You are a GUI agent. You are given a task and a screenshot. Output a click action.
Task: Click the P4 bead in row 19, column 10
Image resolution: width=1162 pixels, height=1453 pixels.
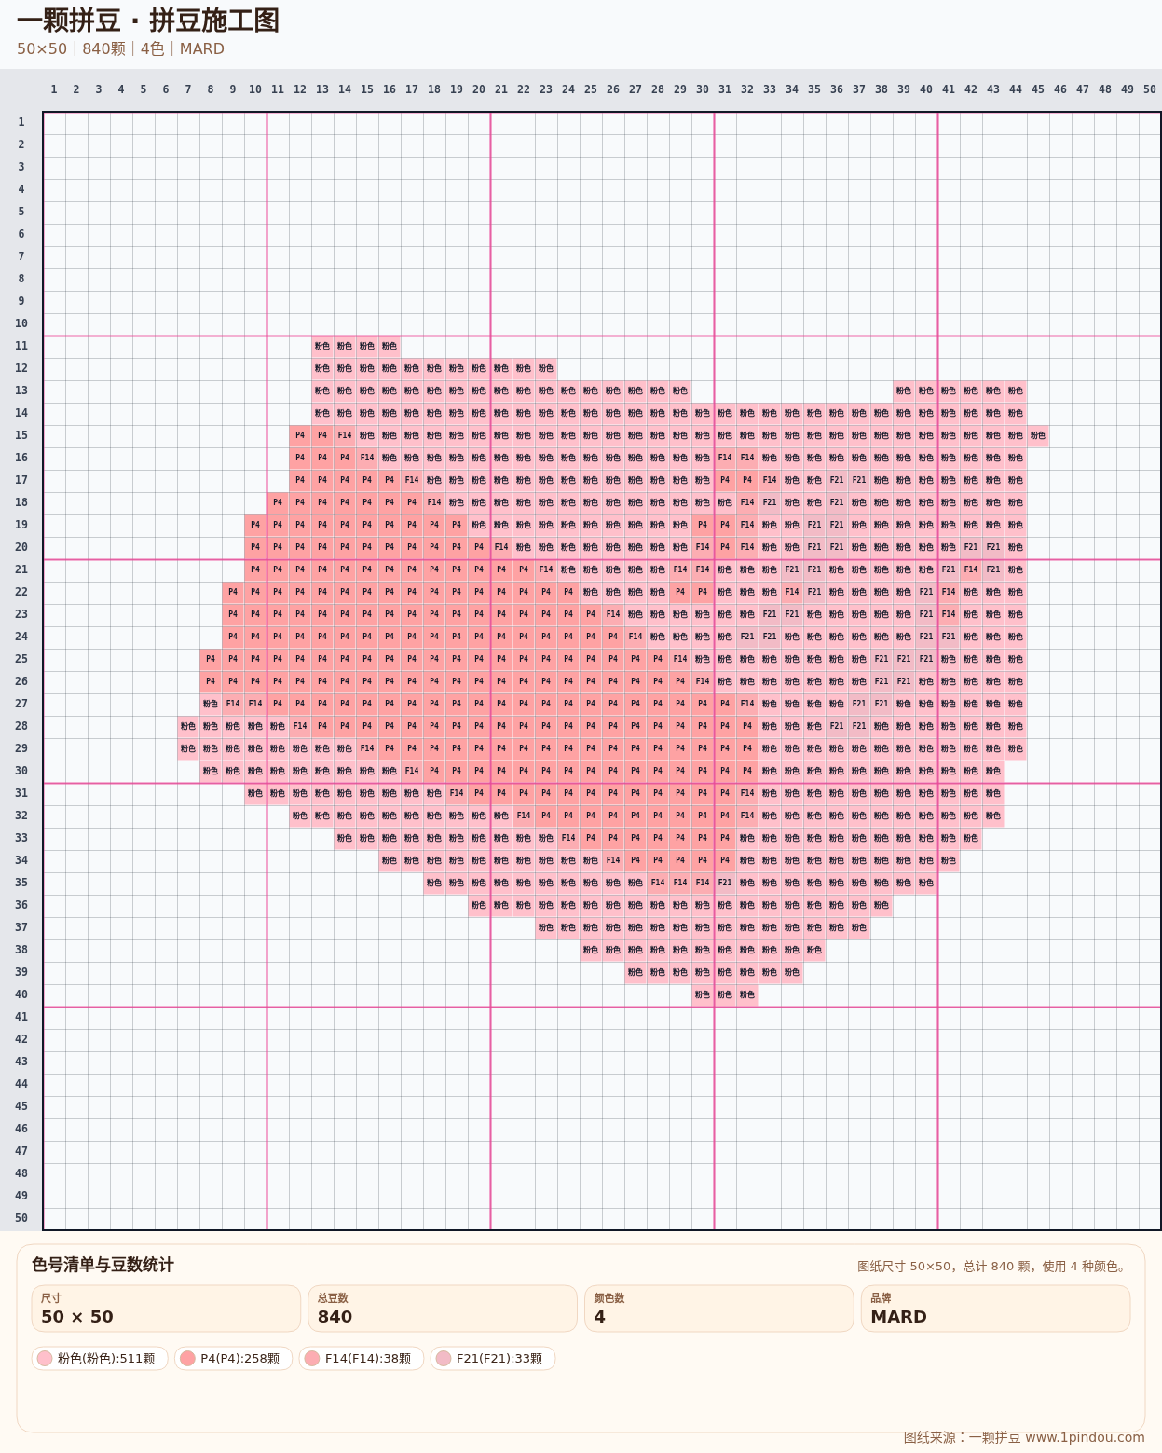coord(255,525)
